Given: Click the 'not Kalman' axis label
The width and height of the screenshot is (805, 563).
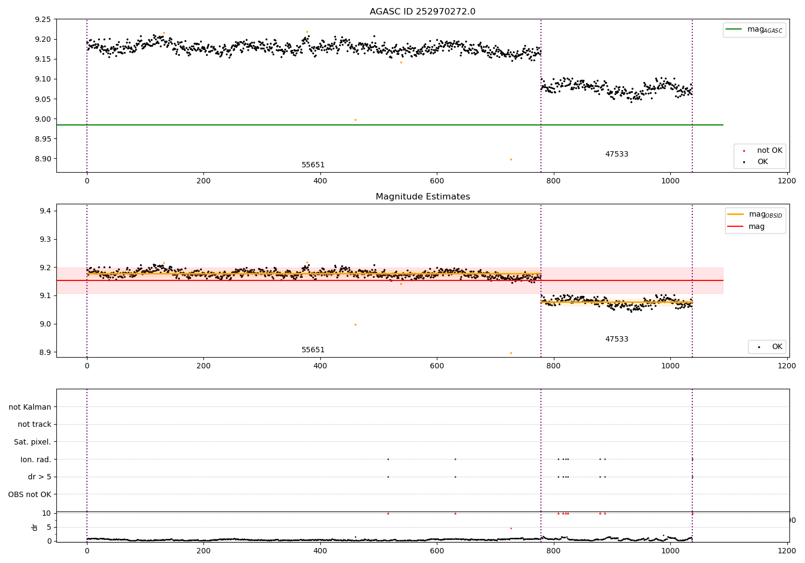Looking at the screenshot, I should coord(30,408).
